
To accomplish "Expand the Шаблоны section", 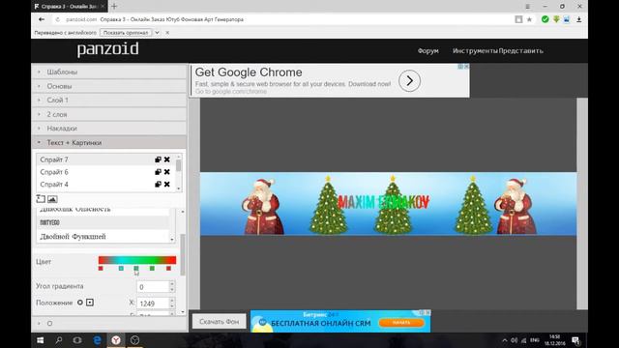I will pyautogui.click(x=109, y=72).
